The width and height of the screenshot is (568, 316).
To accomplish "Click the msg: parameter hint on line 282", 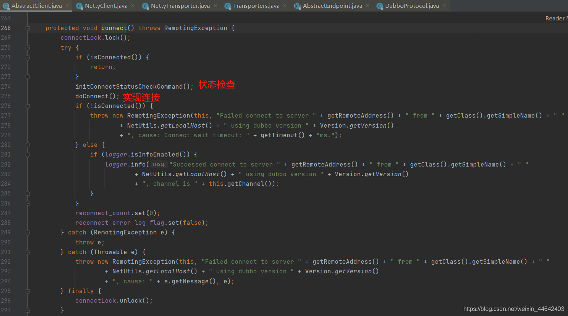I will [x=159, y=164].
